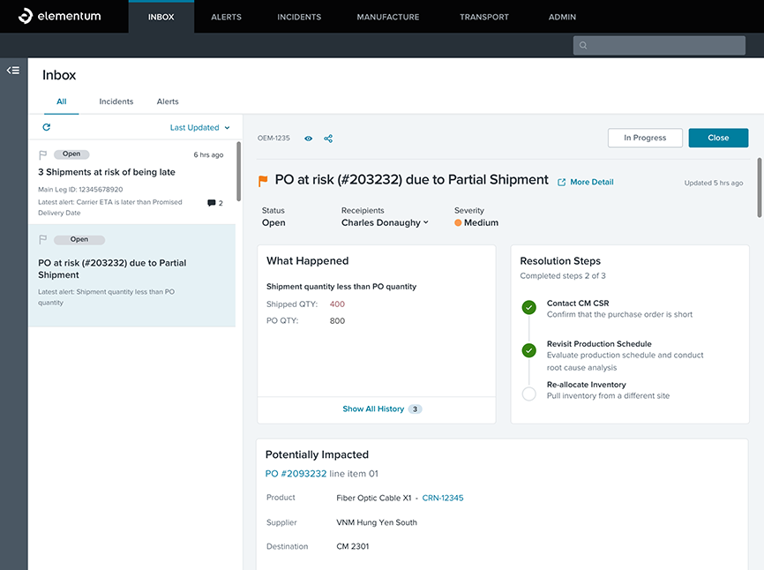Open the More Detail link
Viewport: 764px width, 570px height.
(592, 182)
